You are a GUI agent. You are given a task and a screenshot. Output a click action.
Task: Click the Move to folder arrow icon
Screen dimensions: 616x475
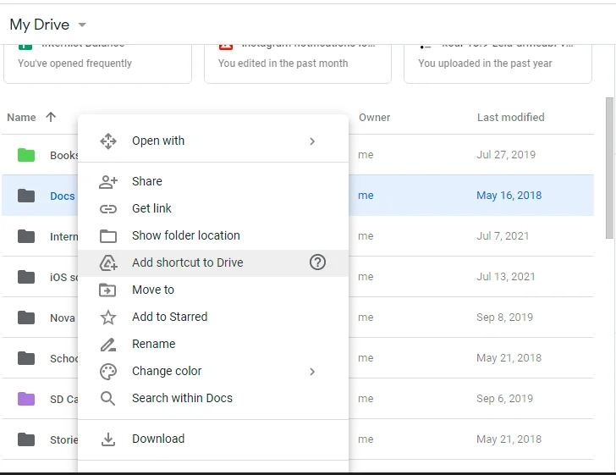107,290
